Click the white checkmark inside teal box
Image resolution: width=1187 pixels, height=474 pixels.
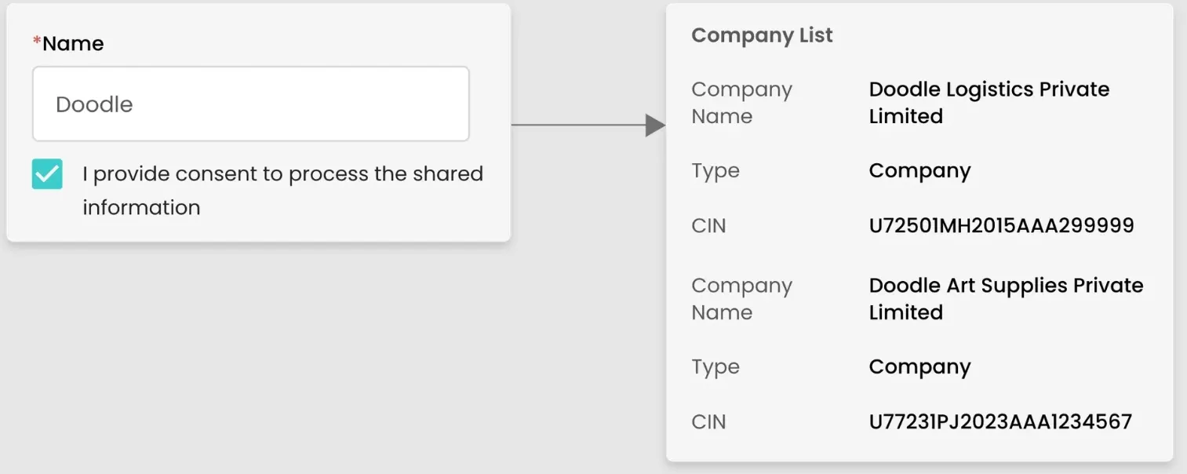coord(47,173)
